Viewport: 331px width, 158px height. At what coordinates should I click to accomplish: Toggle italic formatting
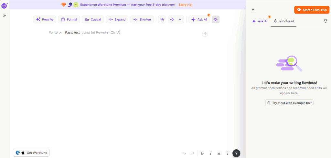click(x=210, y=153)
